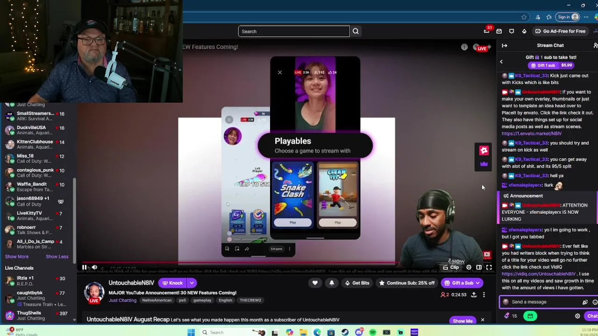This screenshot has height=336, width=598.
Task: Open chat settings gear icon
Action: point(577,316)
